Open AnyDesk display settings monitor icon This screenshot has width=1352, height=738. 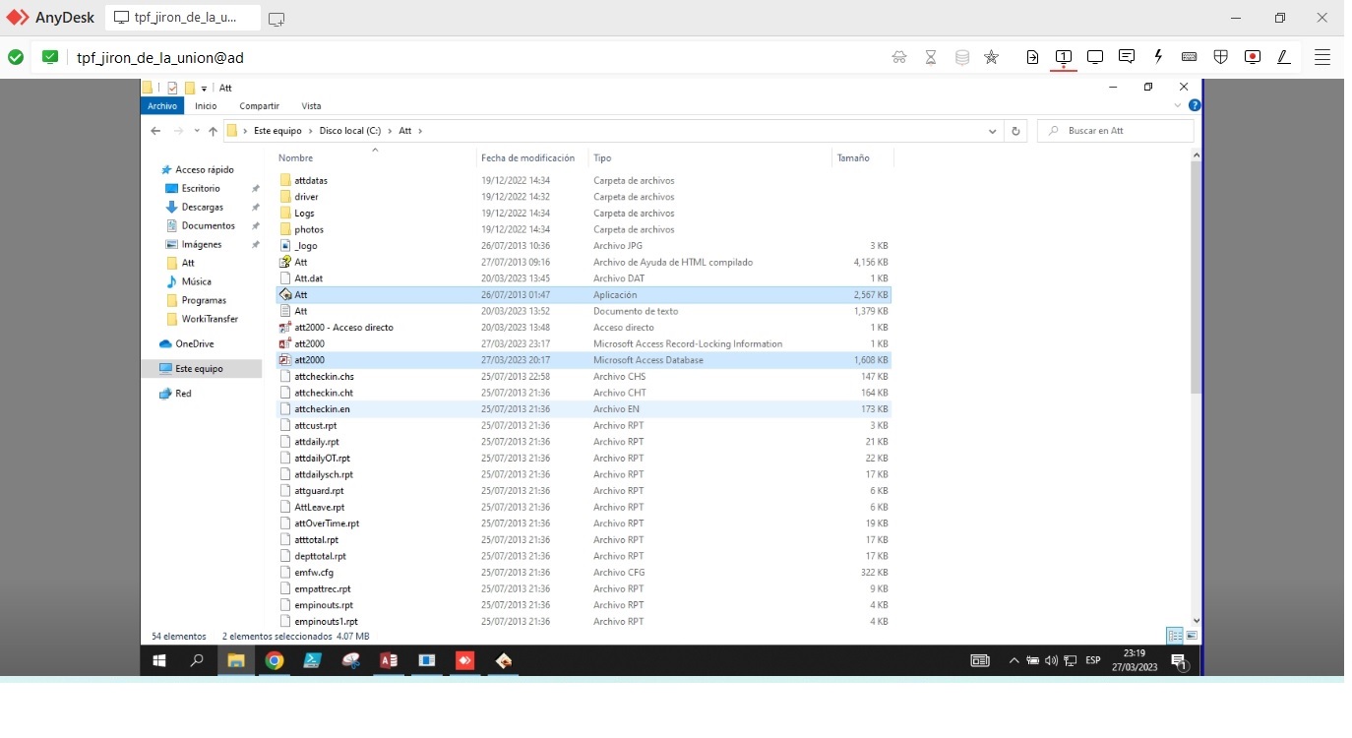pyautogui.click(x=1095, y=57)
